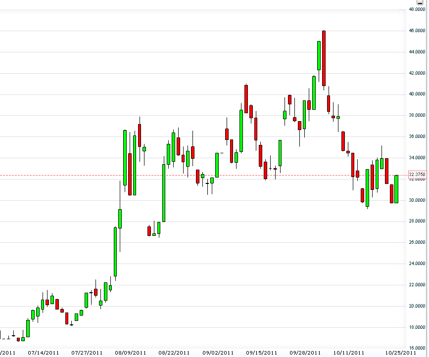The height and width of the screenshot is (357, 429).
Task: Select the 08/22/2011 date label
Action: click(x=174, y=353)
